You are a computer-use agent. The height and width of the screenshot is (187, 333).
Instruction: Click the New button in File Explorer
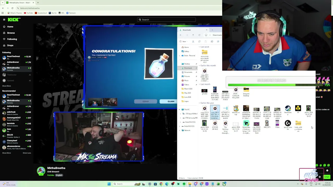tap(184, 42)
